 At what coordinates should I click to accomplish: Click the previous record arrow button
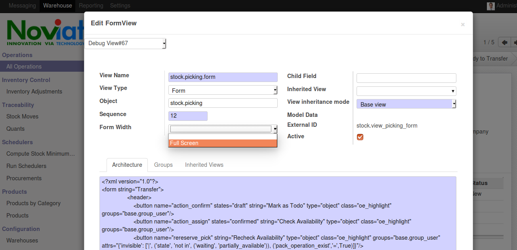click(x=504, y=42)
